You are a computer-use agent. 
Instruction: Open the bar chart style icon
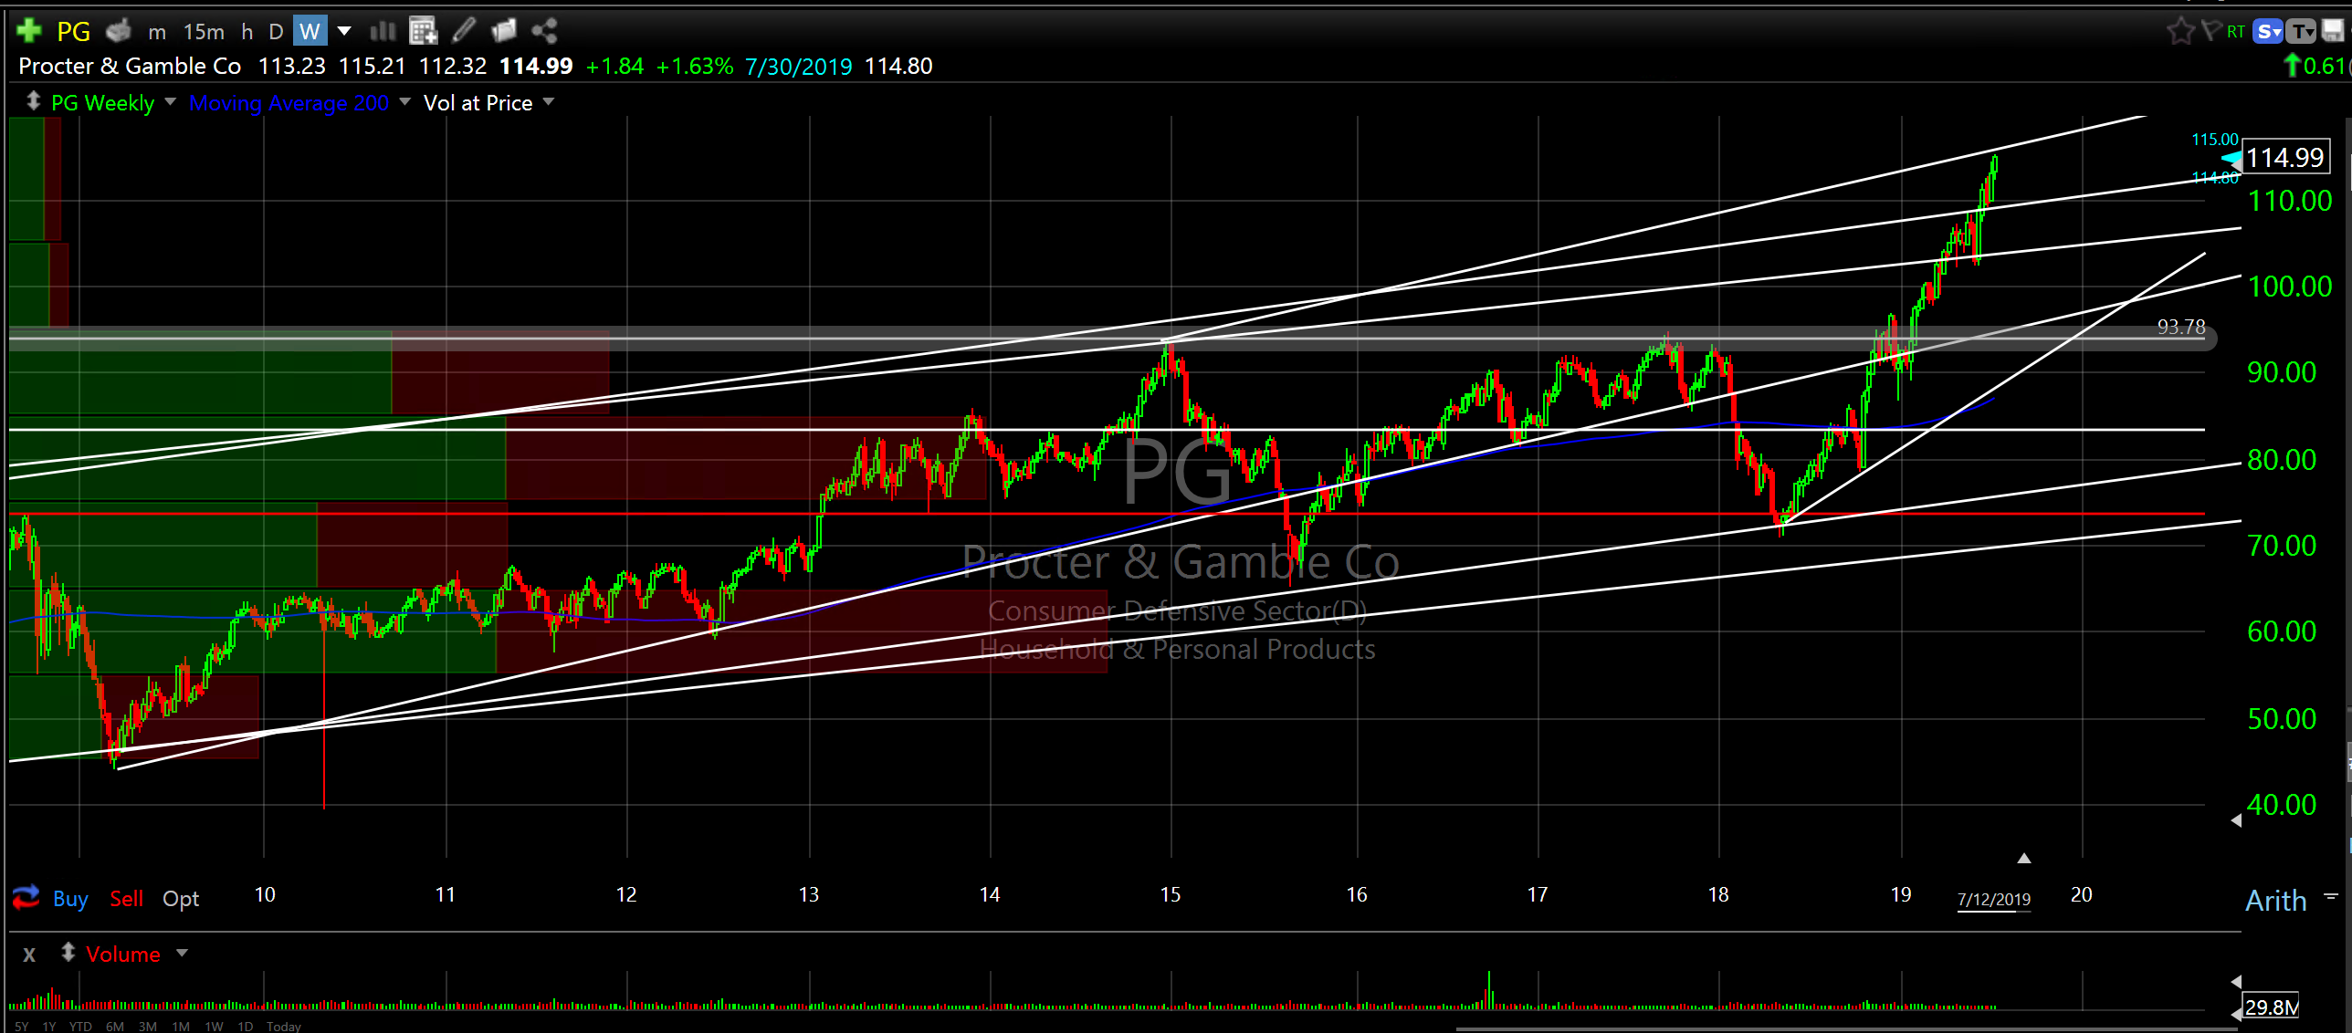383,32
